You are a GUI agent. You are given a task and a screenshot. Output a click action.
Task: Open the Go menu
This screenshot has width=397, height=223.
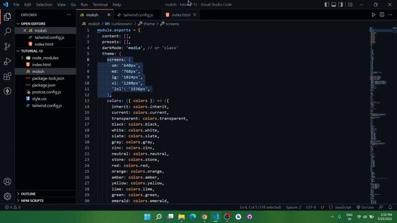[x=73, y=4]
